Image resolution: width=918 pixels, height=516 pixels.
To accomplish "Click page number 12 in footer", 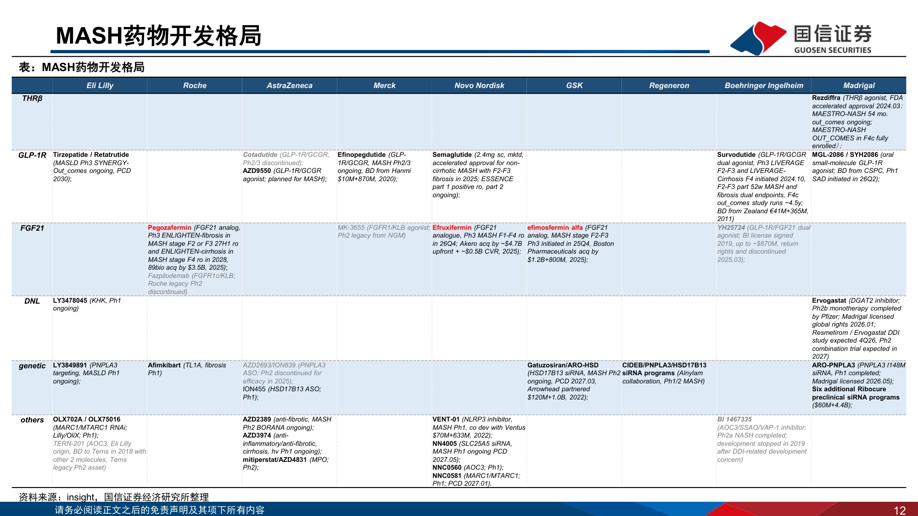I will coord(900,510).
